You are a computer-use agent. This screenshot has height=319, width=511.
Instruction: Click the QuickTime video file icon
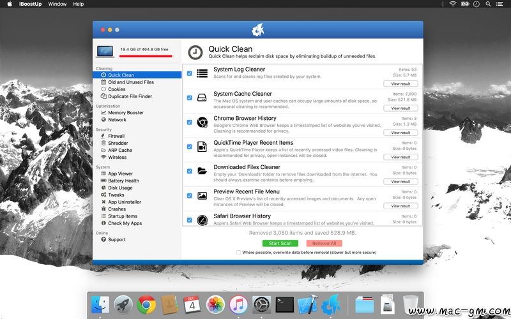202,147
